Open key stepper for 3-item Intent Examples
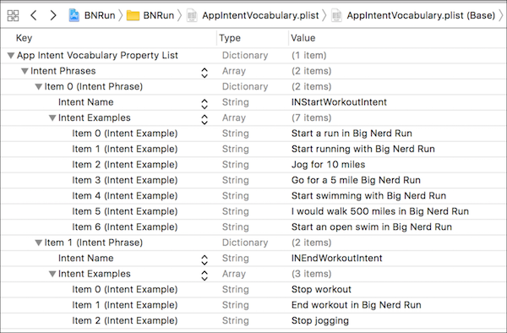This screenshot has height=333, width=507. click(x=204, y=276)
